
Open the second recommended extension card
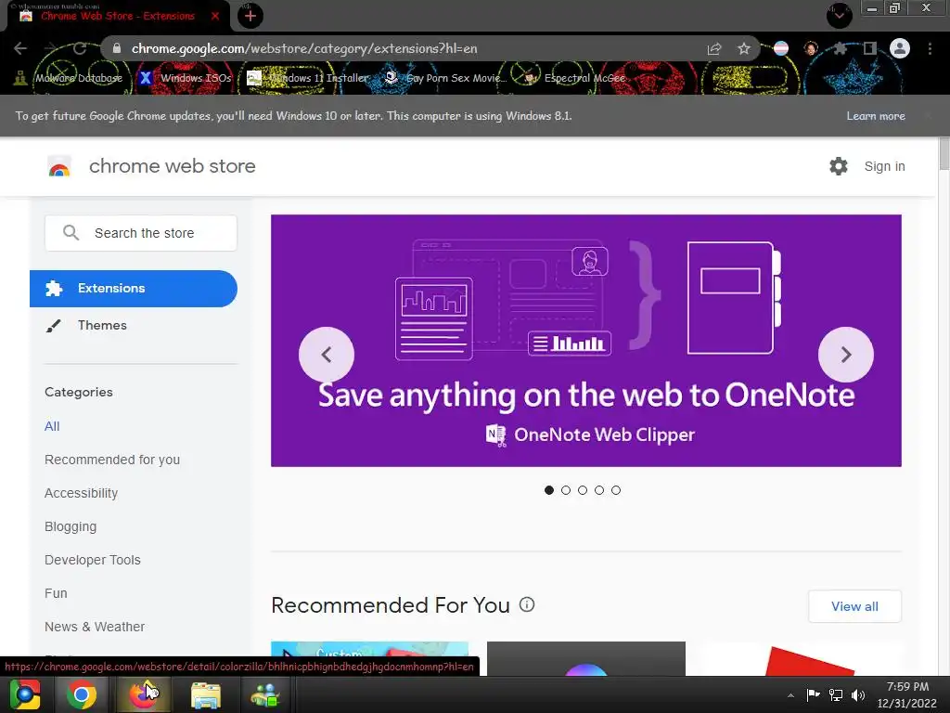pos(586,659)
